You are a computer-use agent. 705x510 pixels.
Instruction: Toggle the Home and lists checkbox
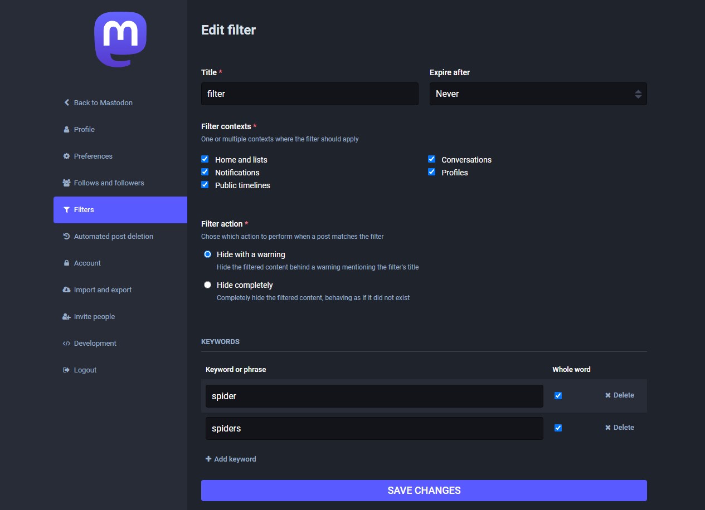point(205,159)
